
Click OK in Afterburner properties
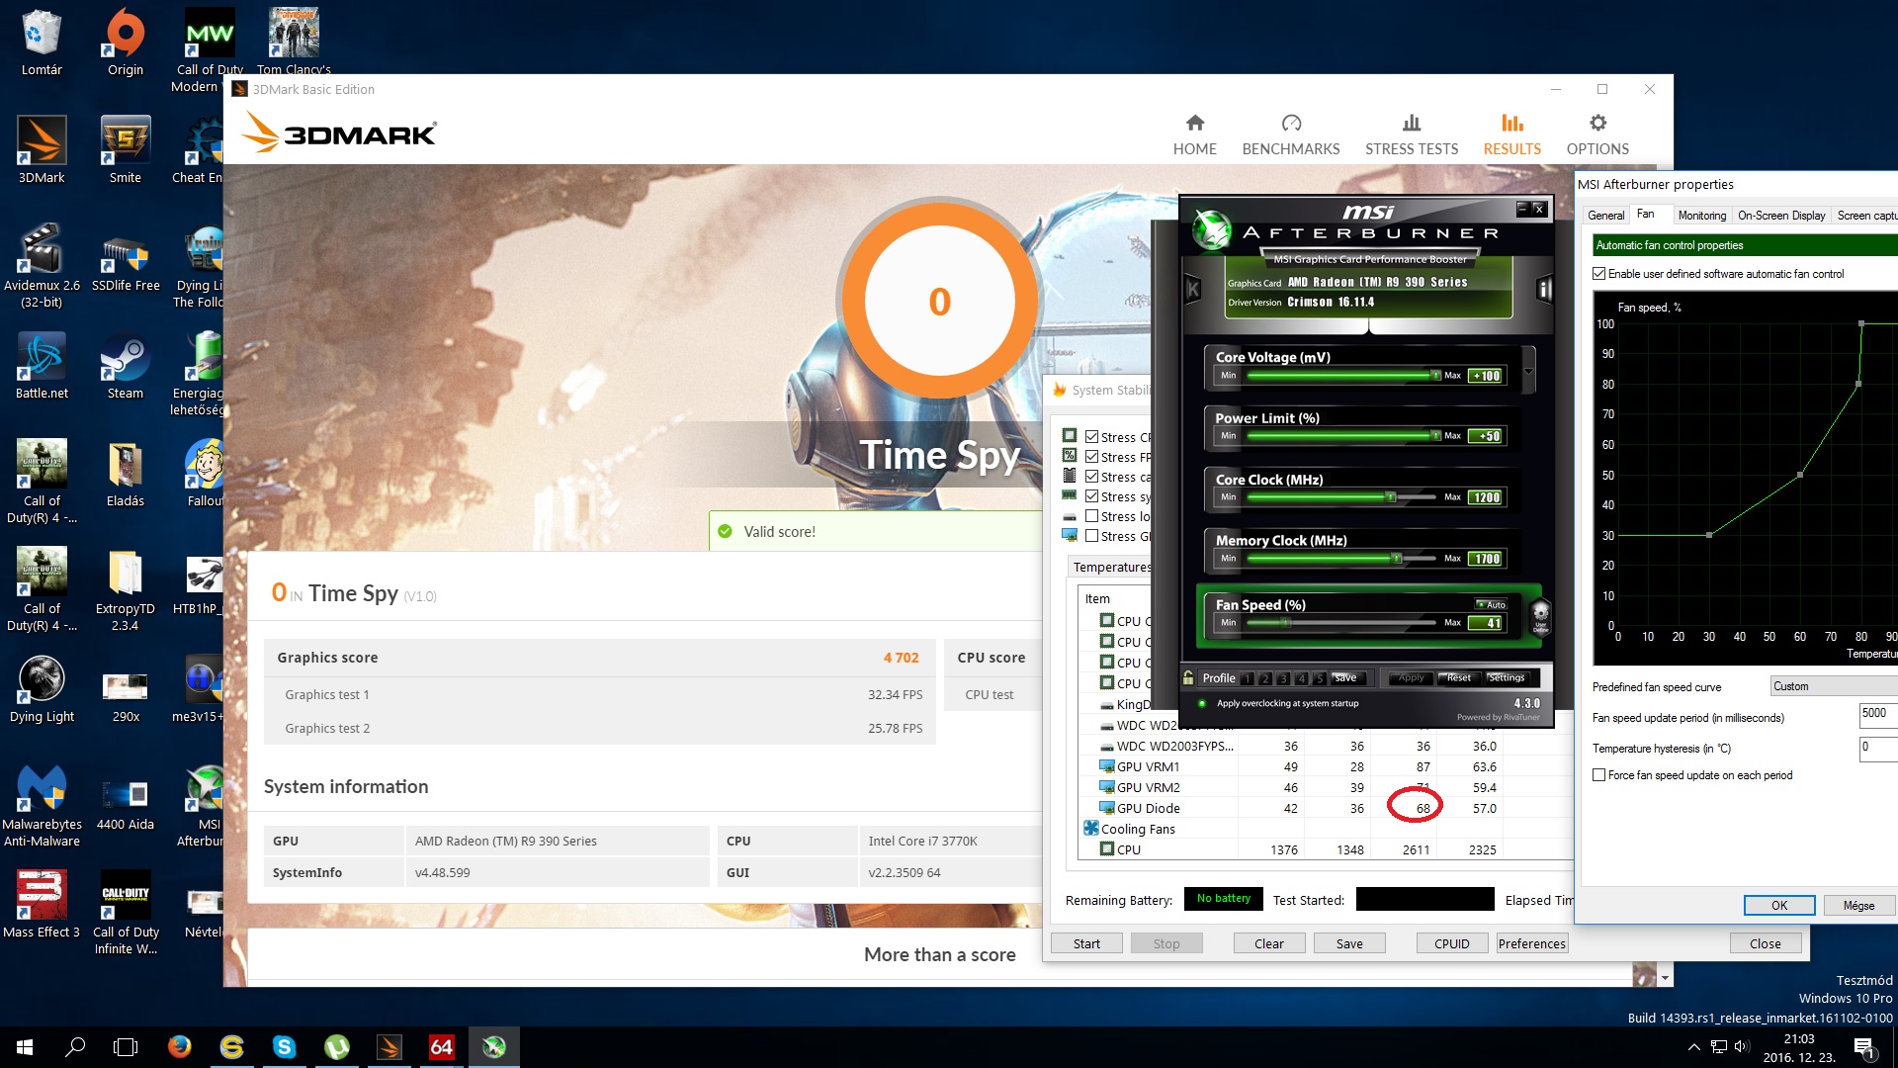(x=1778, y=905)
